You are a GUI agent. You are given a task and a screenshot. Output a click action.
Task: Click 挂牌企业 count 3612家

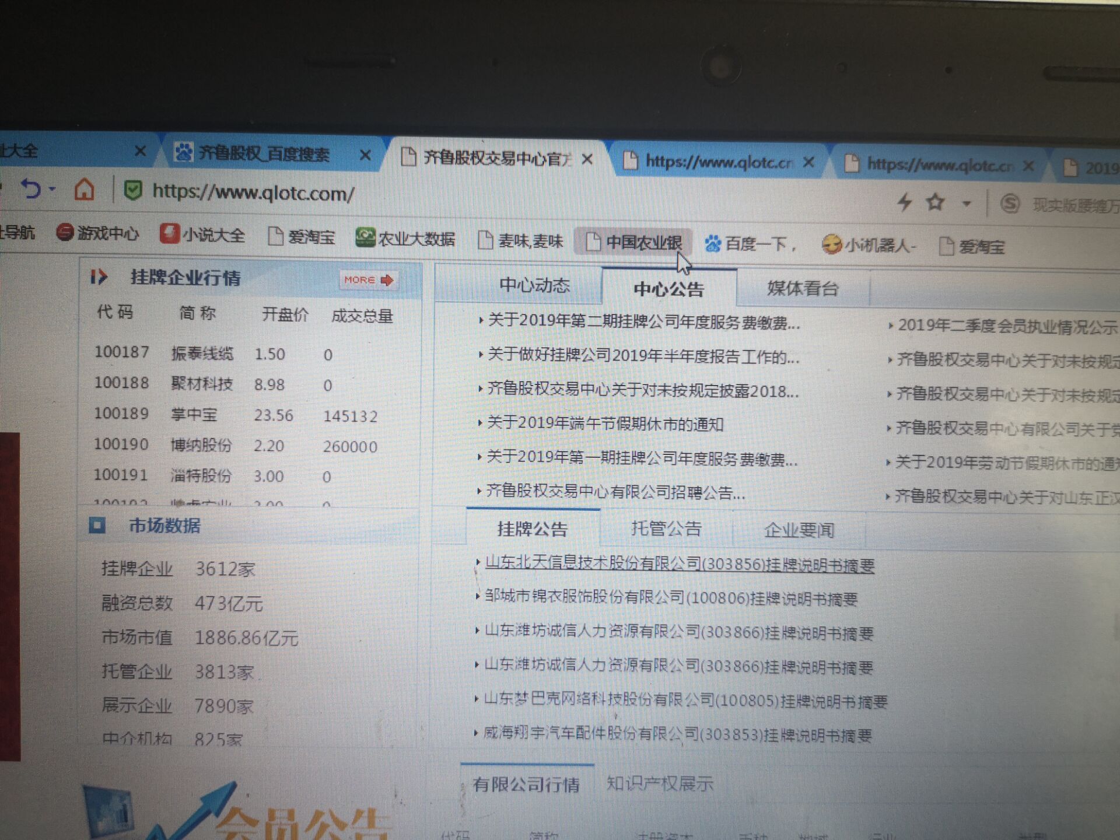point(225,569)
